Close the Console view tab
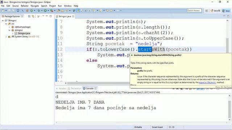Image resolution: width=232 pixels, height=130 pixels. point(96,88)
